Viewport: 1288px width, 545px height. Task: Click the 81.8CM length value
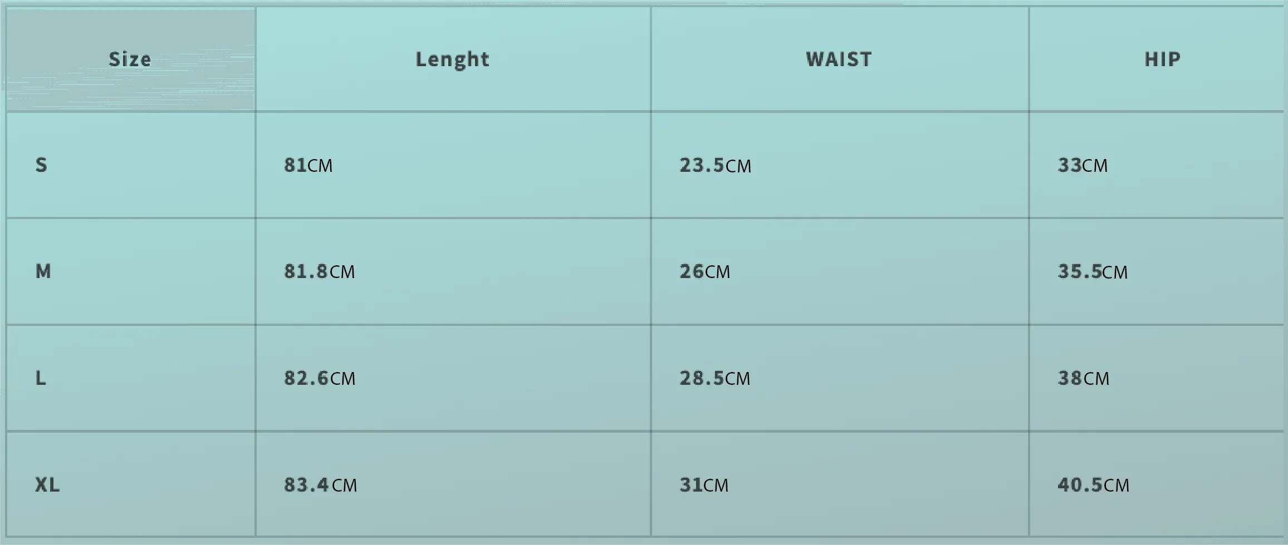pos(319,271)
